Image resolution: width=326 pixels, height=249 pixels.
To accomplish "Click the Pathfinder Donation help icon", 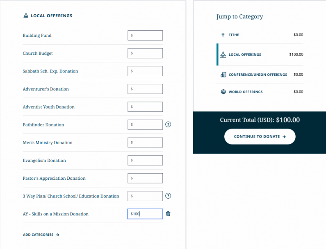I will tap(168, 124).
